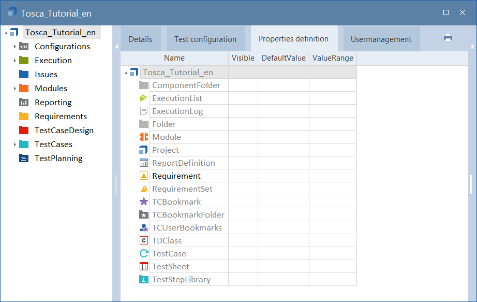Click the orange Module icon in the grid
Viewport: 477px width, 302px height.
[x=144, y=137]
